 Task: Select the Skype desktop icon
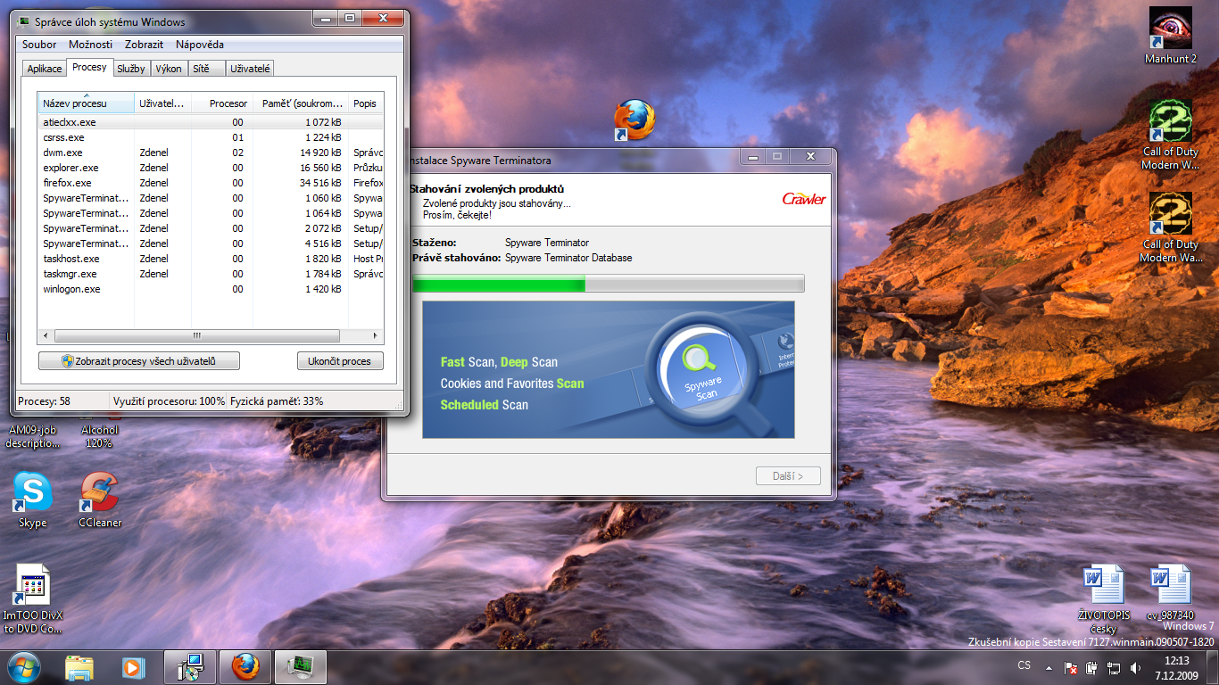[x=33, y=499]
